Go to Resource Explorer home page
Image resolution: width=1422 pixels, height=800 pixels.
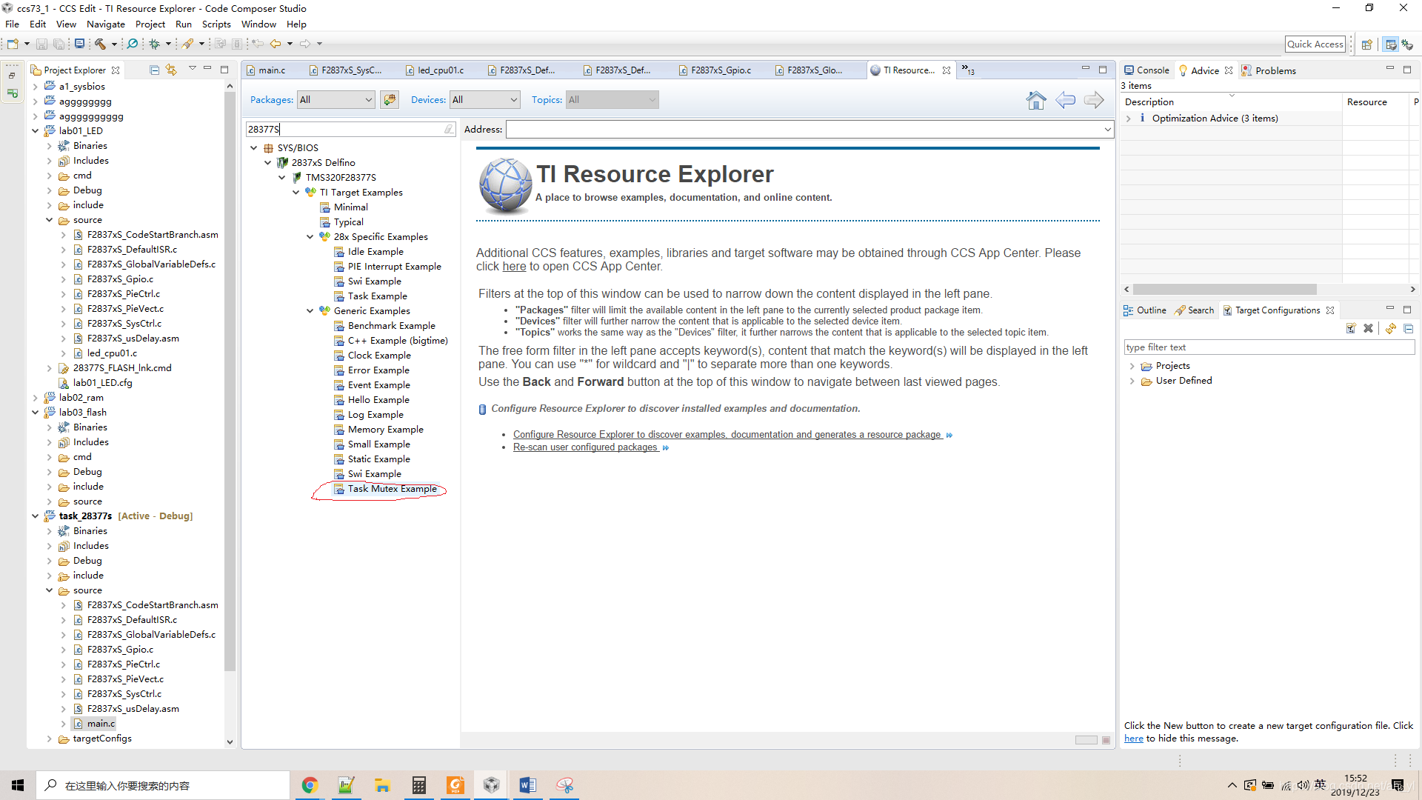pyautogui.click(x=1036, y=100)
